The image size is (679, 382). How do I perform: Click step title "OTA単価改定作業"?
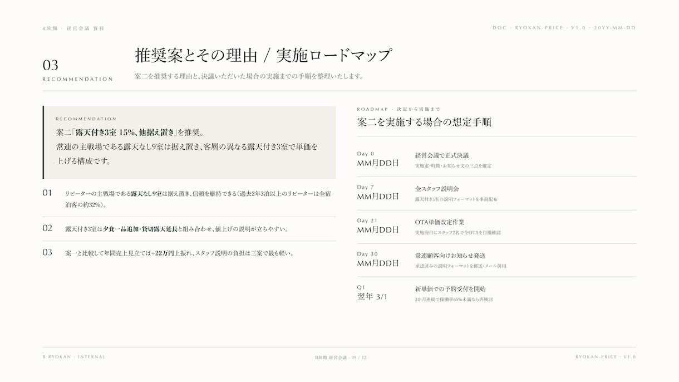tap(440, 222)
